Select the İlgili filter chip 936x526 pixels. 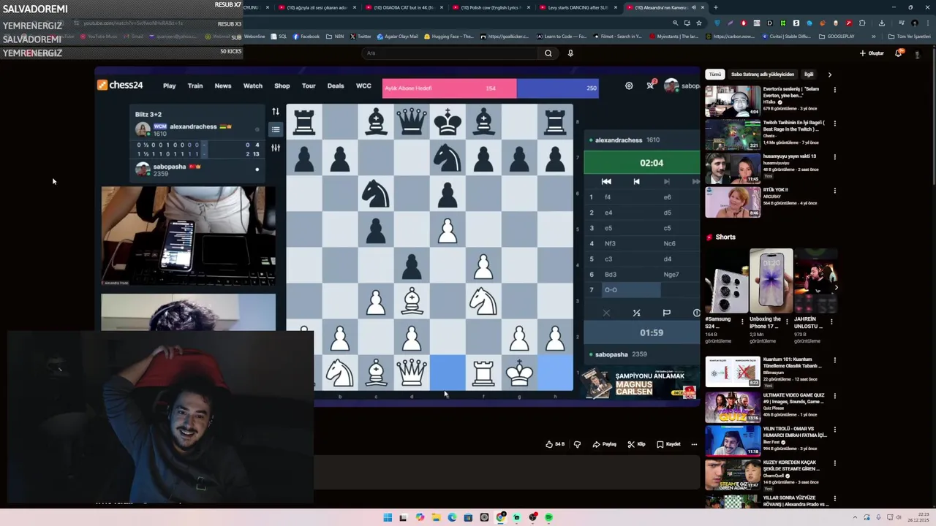coord(809,75)
